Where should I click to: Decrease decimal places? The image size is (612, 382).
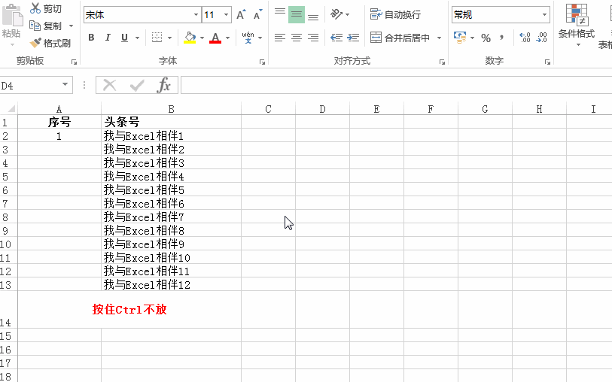click(542, 38)
